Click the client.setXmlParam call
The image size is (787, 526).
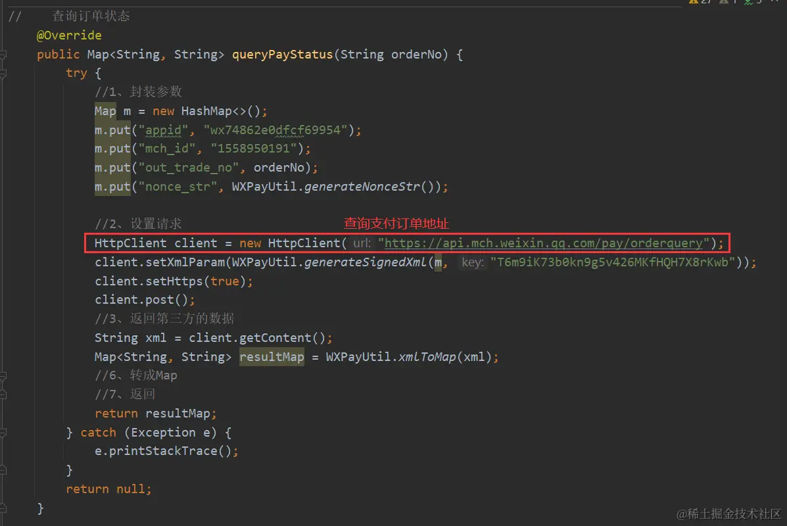click(160, 262)
